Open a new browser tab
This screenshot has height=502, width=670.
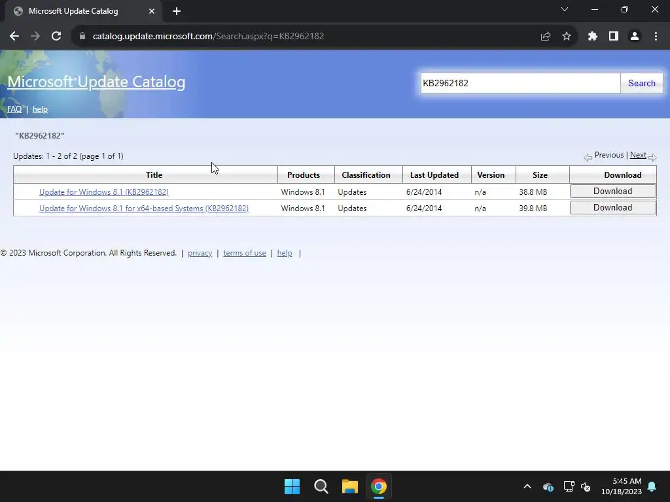coord(177,11)
